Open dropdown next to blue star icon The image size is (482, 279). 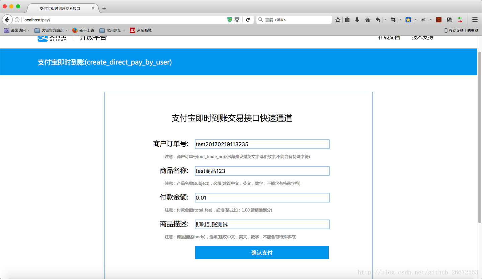click(415, 20)
